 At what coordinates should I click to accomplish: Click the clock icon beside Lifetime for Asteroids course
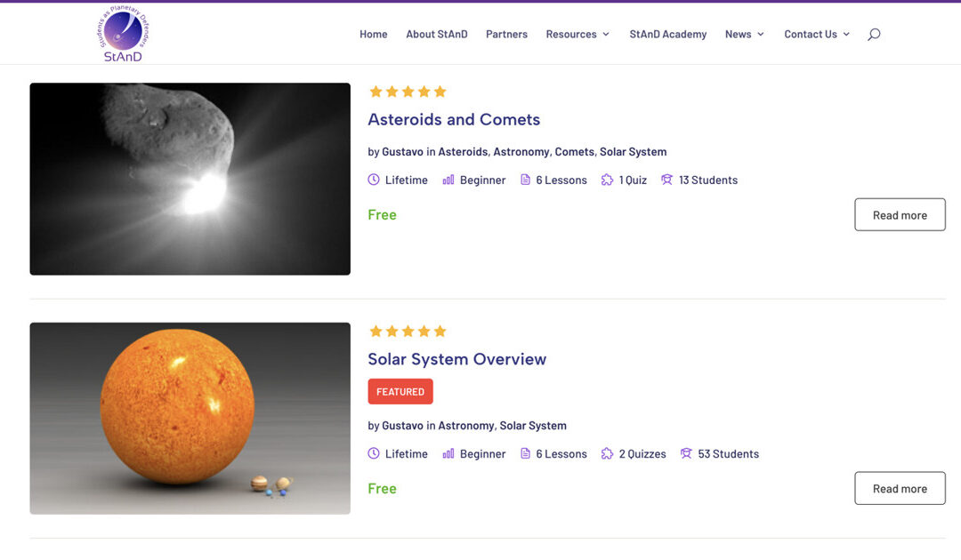pos(374,180)
